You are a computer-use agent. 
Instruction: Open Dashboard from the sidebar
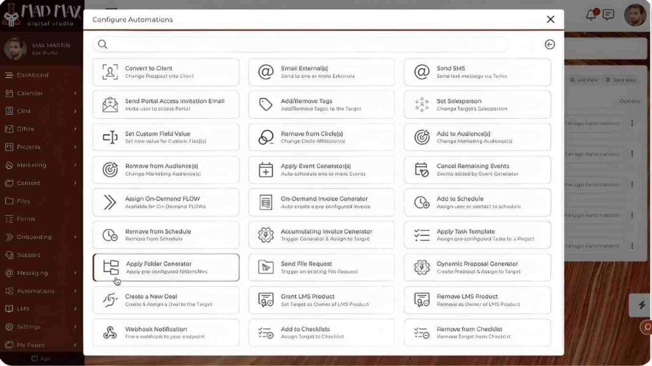tap(32, 75)
